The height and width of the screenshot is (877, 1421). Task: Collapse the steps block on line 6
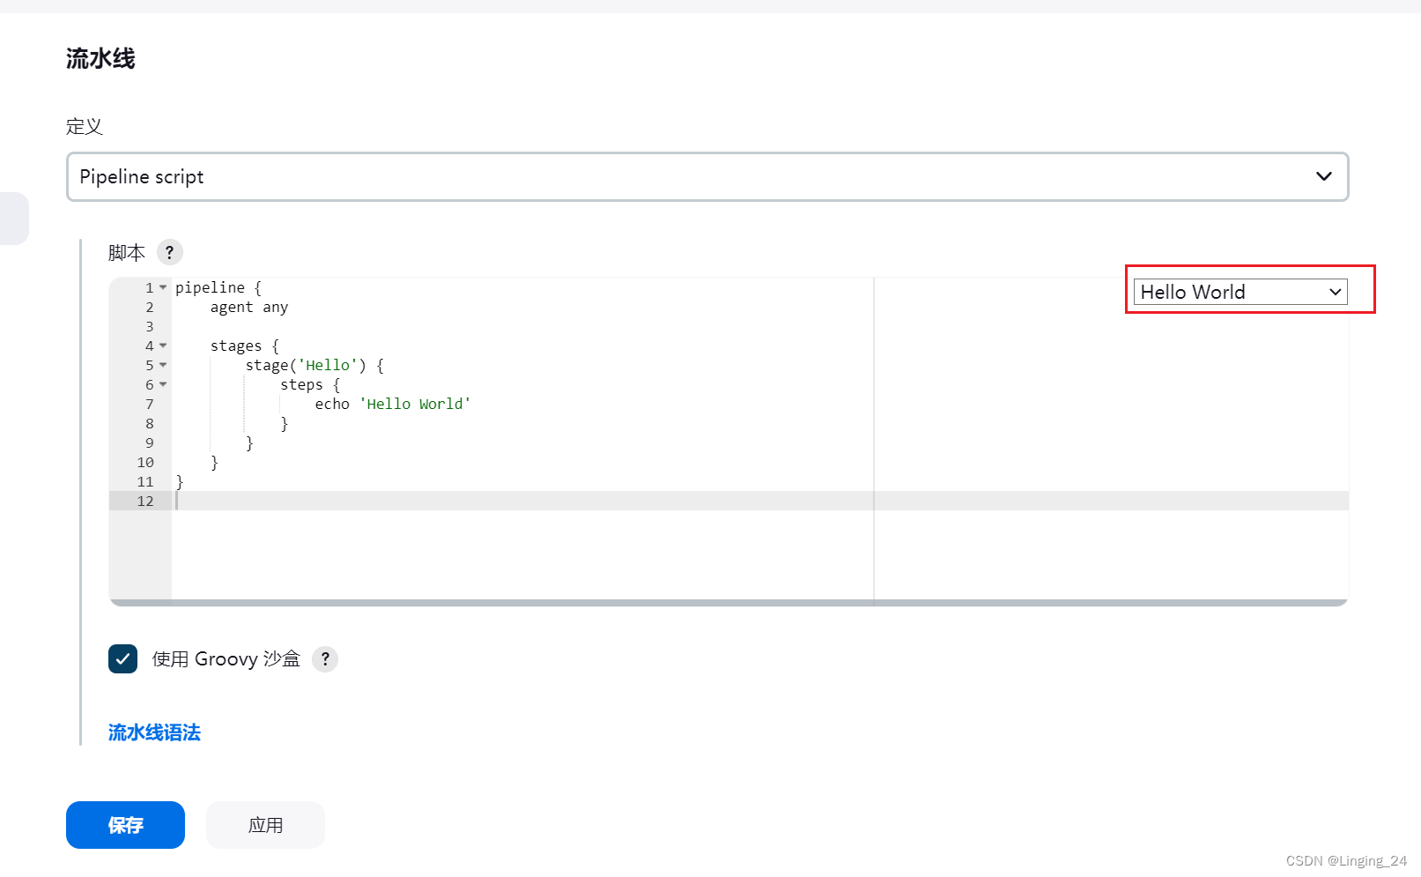pos(163,384)
